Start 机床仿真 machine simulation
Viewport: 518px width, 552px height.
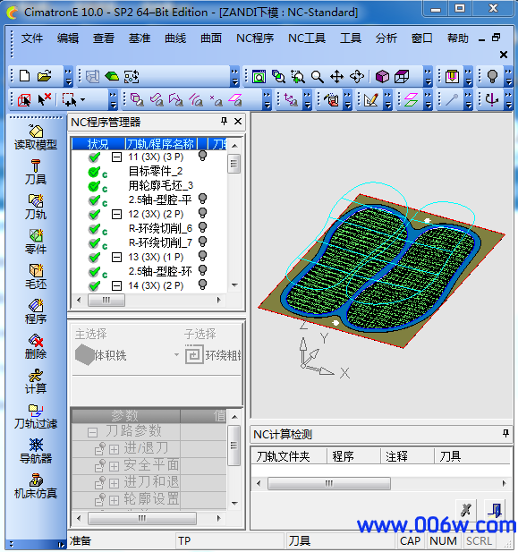tap(36, 486)
